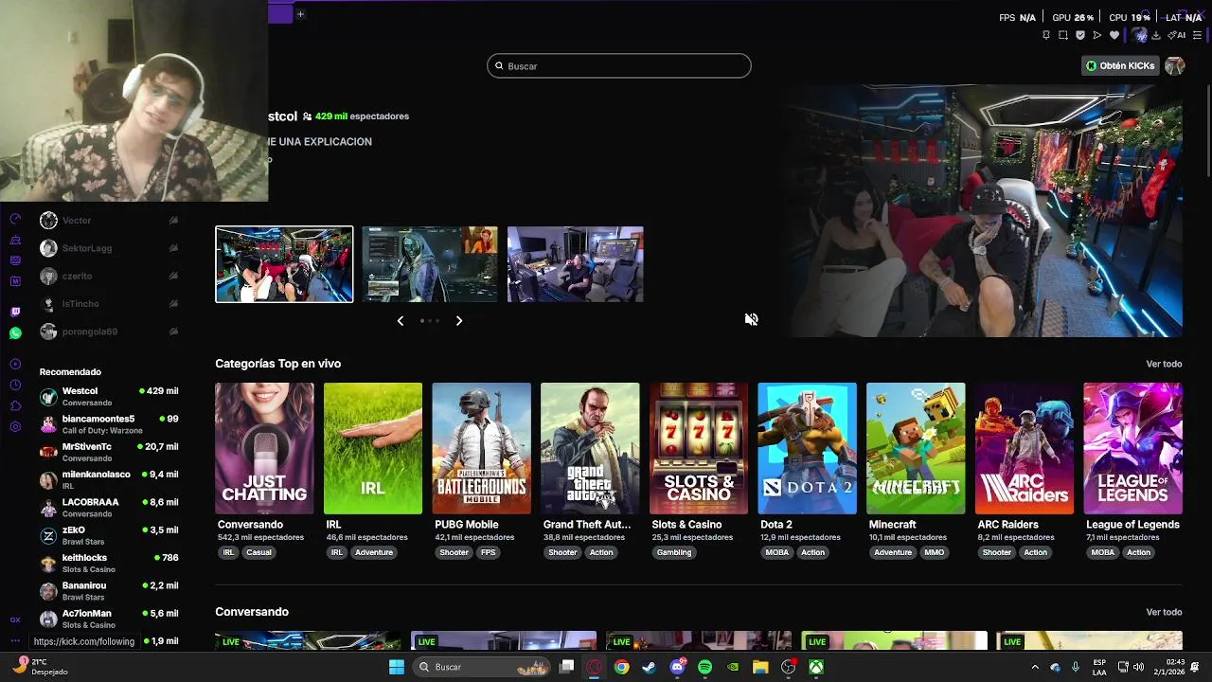Open Spotify from the Windows taskbar

(x=704, y=667)
